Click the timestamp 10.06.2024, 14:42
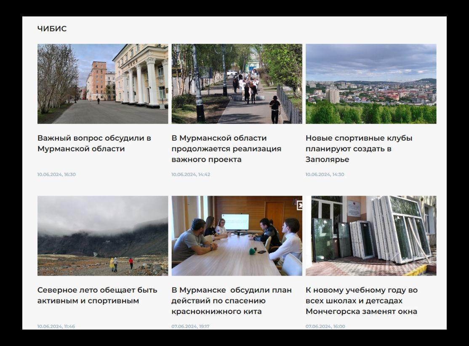The height and width of the screenshot is (346, 469). 191,174
